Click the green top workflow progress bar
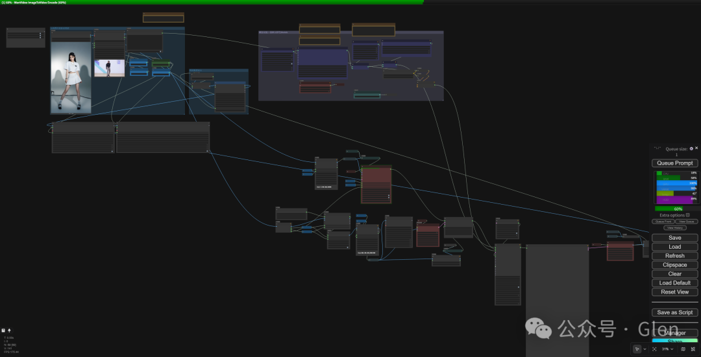 [212, 2]
